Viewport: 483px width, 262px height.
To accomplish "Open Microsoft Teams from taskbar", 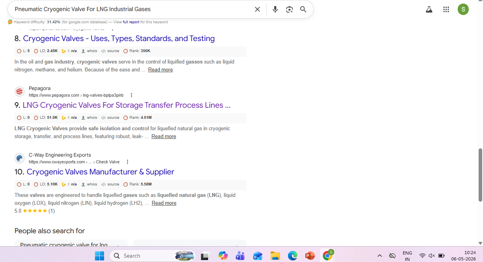I will (x=240, y=256).
